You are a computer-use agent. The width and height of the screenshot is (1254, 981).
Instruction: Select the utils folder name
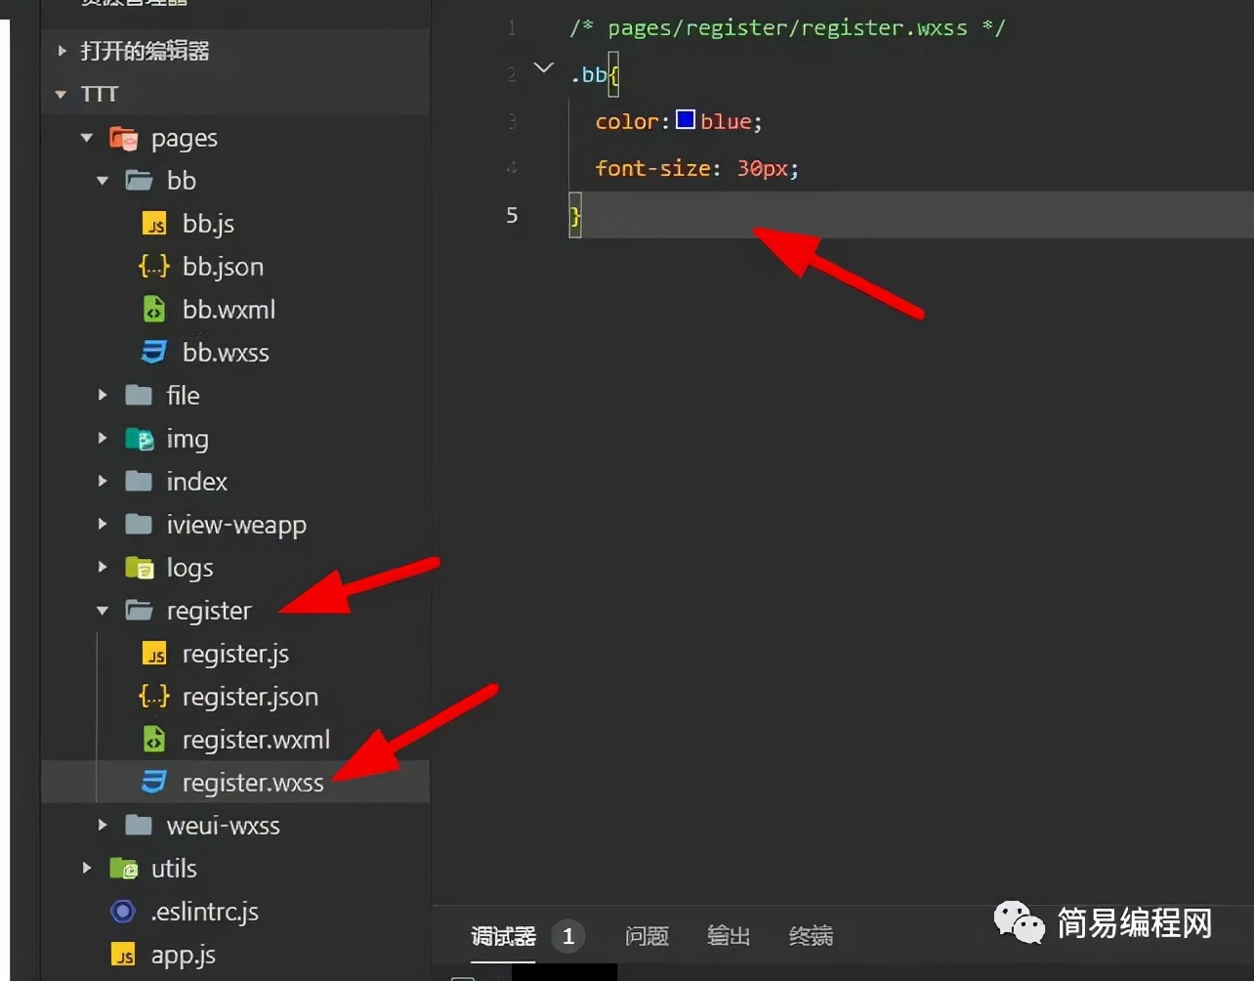174,869
